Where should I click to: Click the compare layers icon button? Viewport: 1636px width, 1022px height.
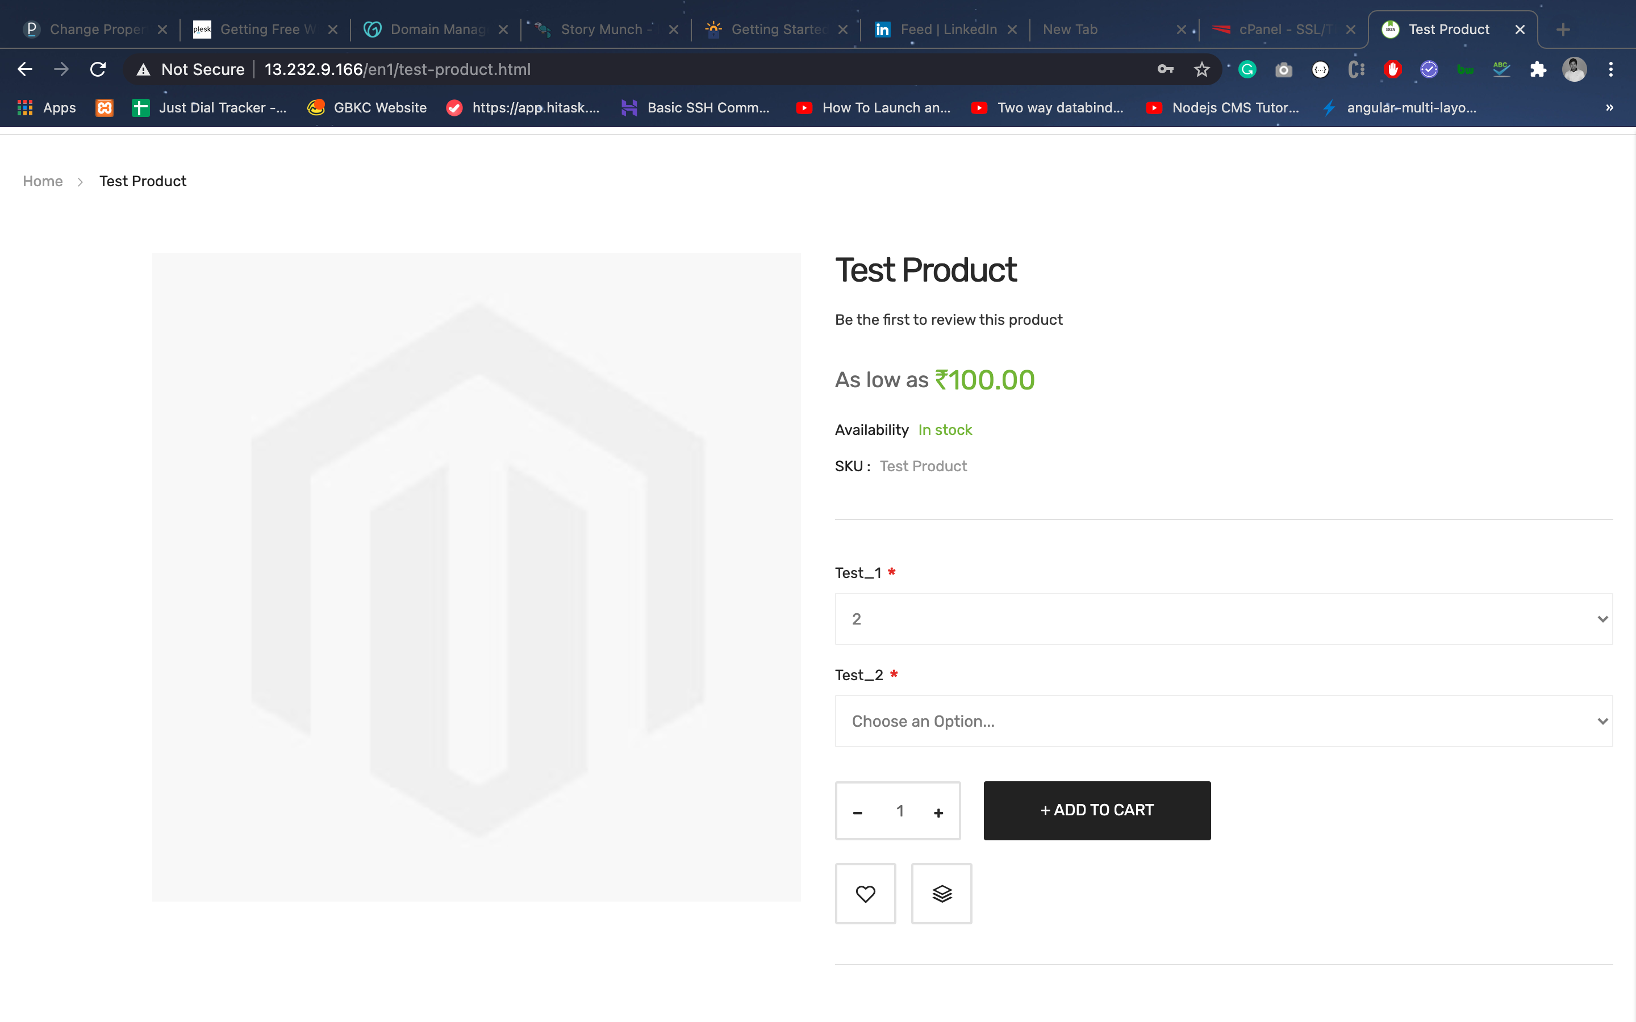pyautogui.click(x=941, y=894)
